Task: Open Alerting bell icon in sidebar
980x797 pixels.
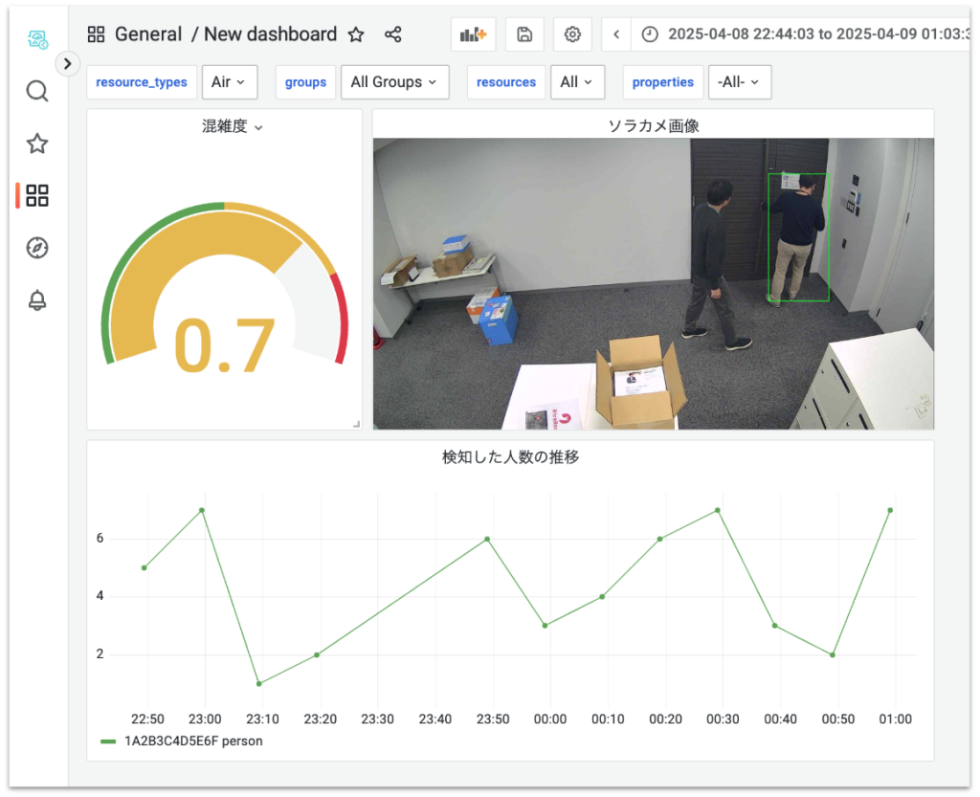Action: 37,300
